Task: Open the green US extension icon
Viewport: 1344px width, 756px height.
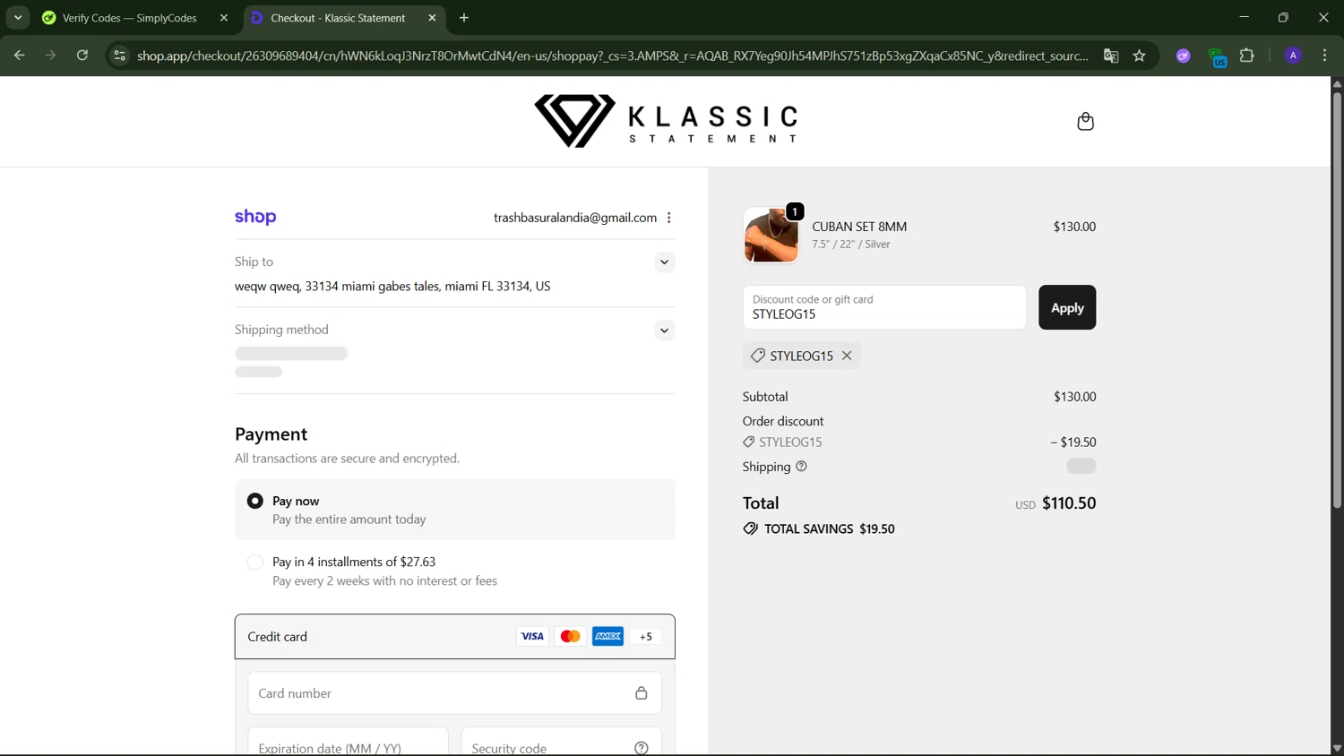Action: point(1217,58)
